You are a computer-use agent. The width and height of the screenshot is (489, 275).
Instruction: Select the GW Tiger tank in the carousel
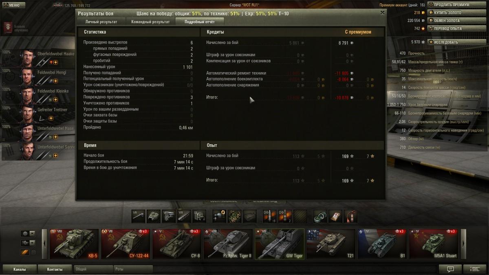[x=280, y=244]
